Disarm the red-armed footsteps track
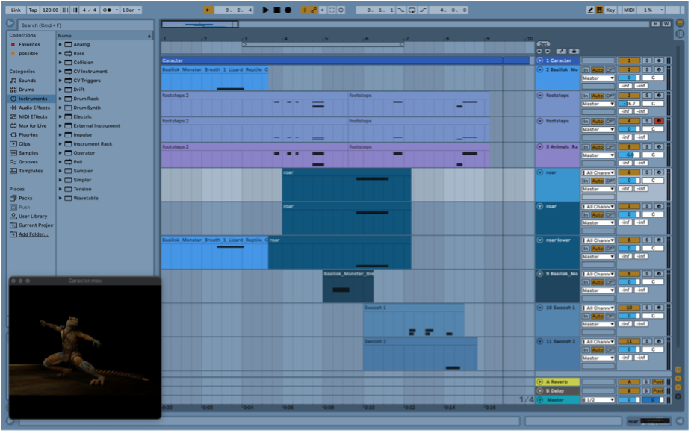 click(x=659, y=121)
